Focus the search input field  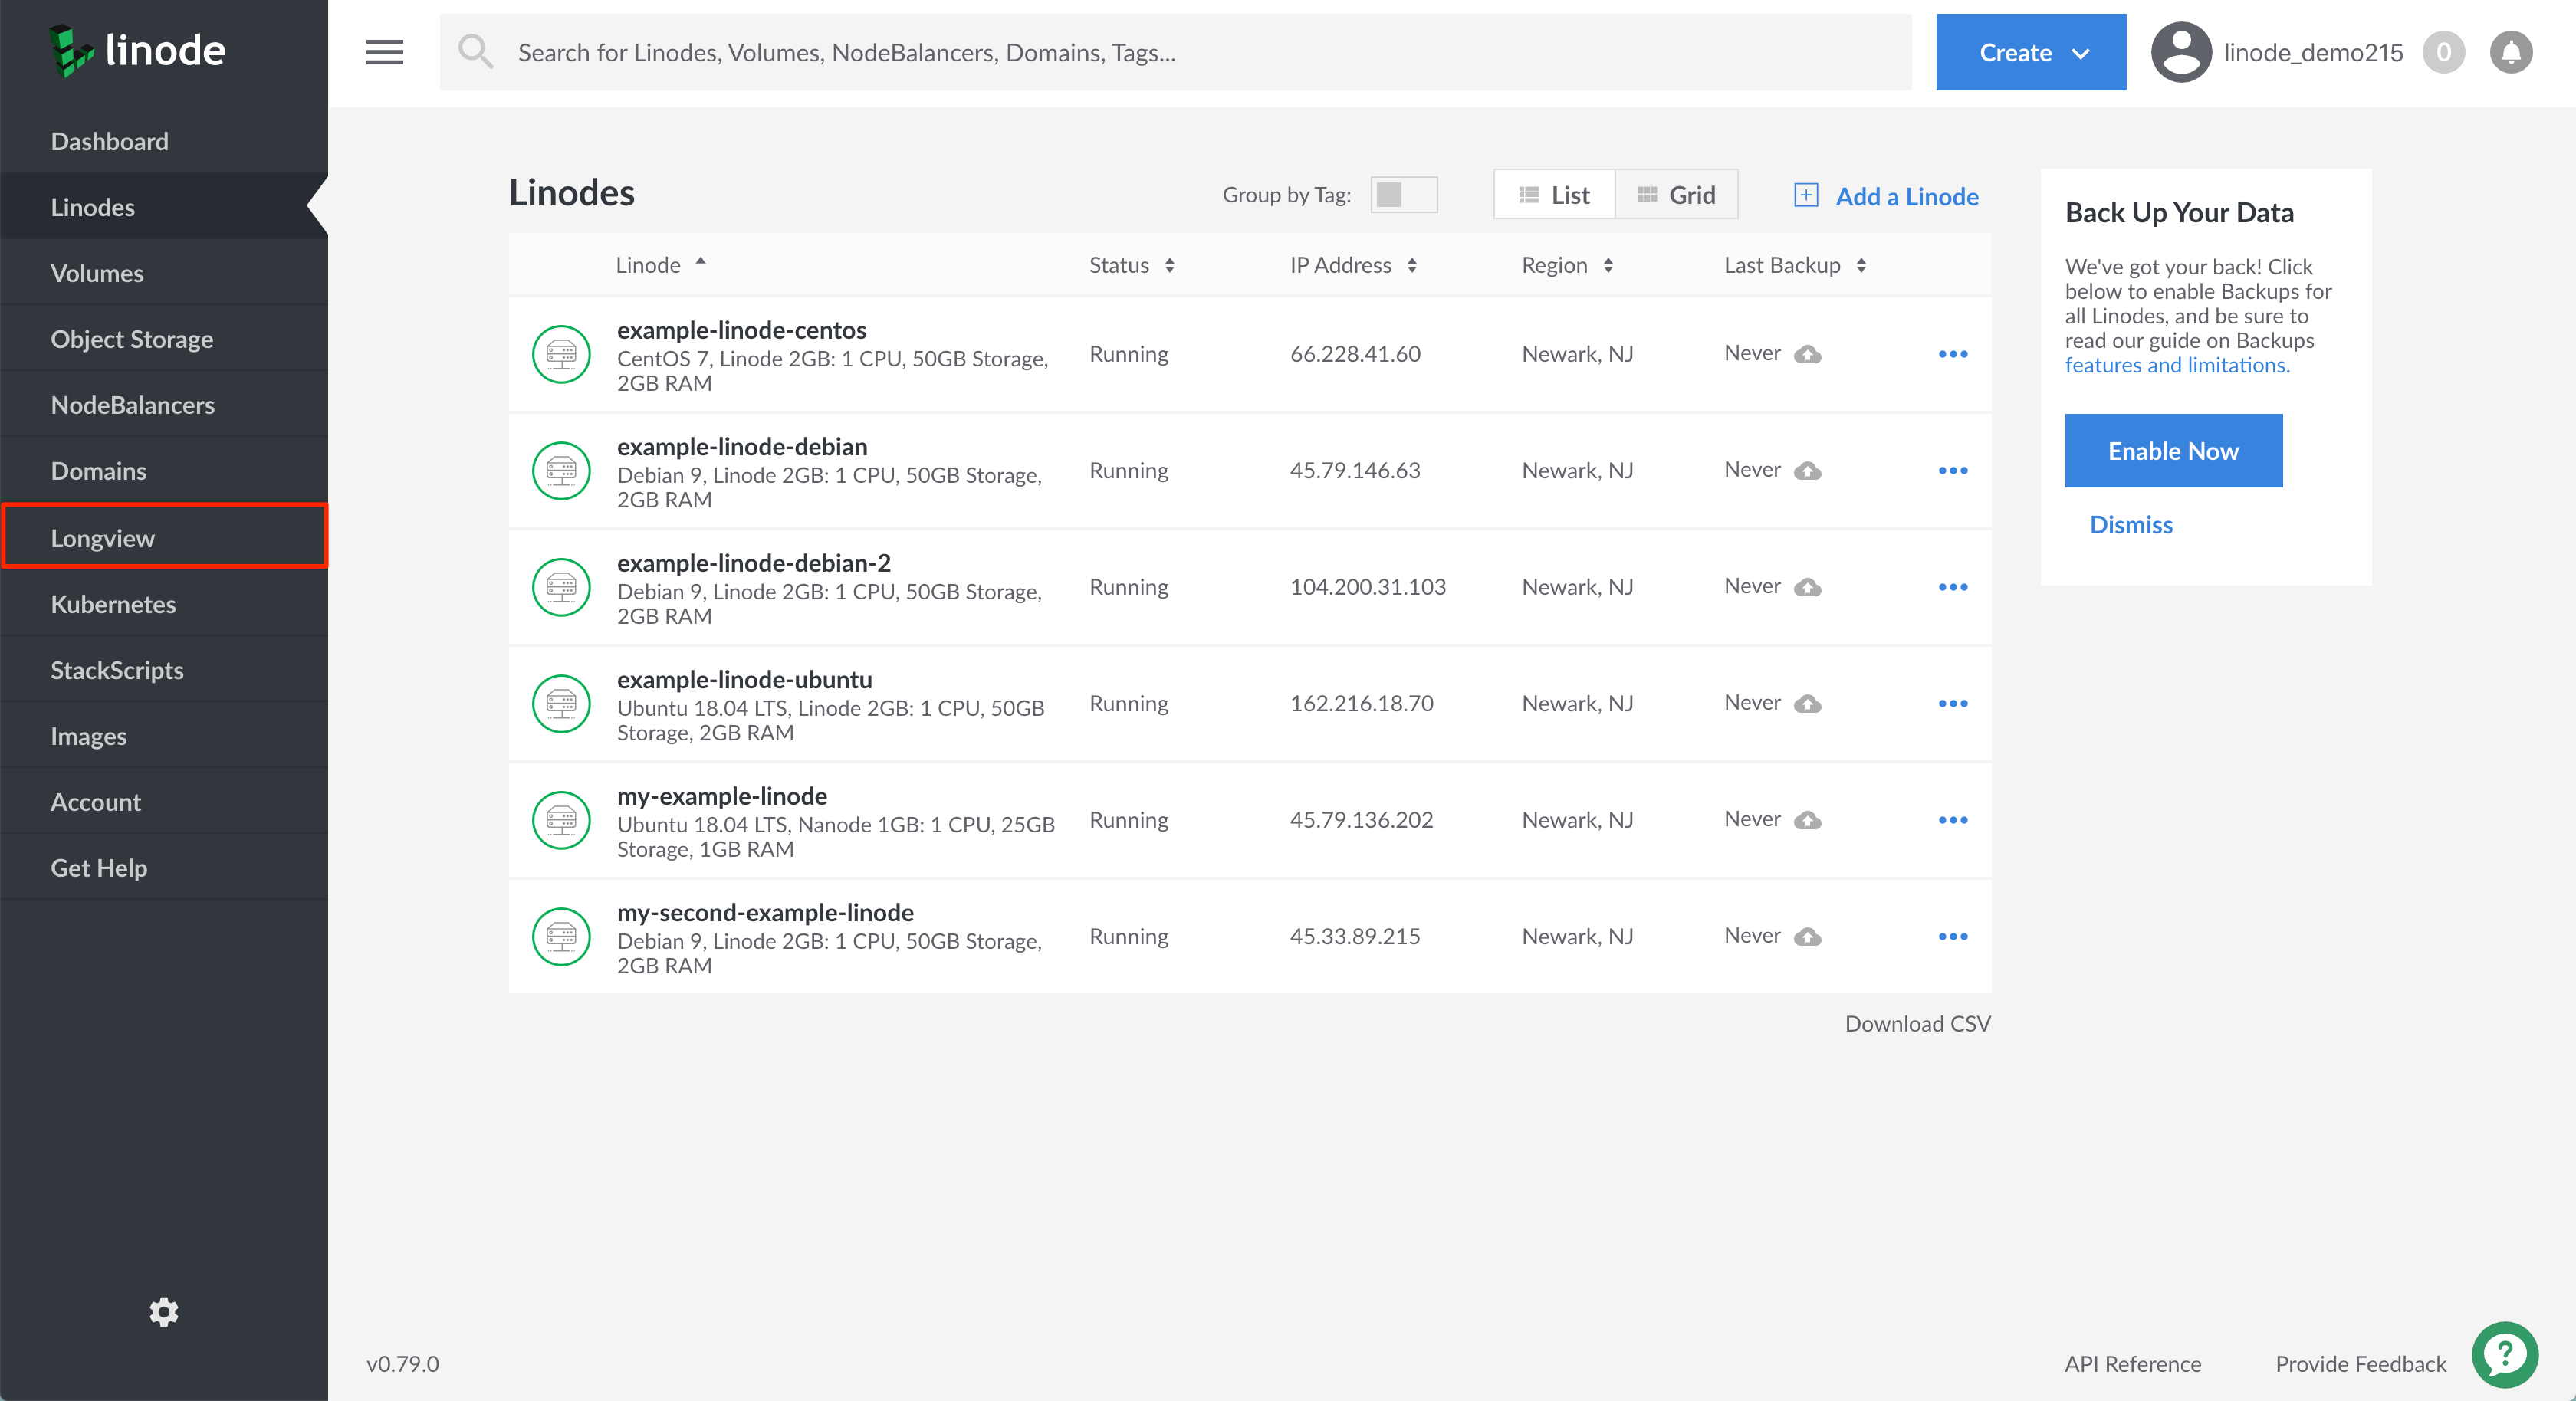[x=1175, y=52]
